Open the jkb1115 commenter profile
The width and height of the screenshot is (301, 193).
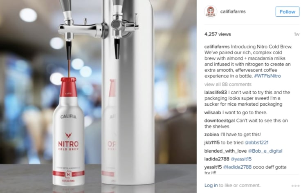click(212, 142)
